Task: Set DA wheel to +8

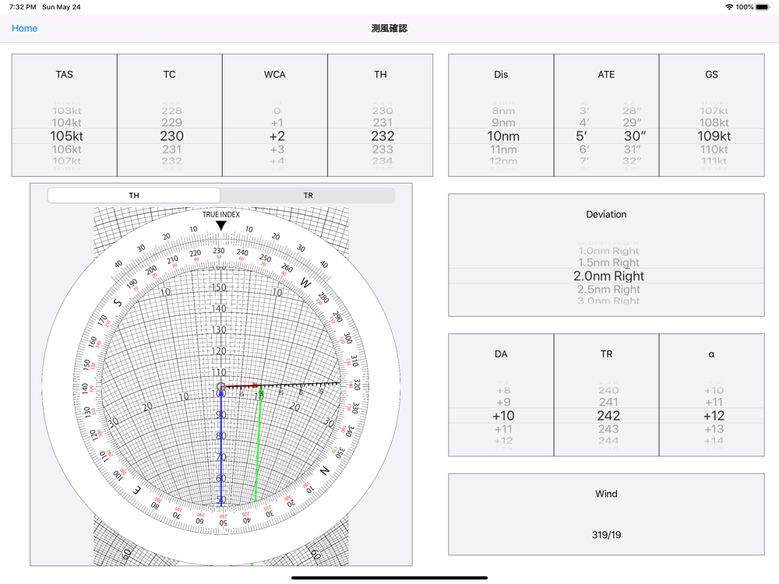Action: (503, 390)
